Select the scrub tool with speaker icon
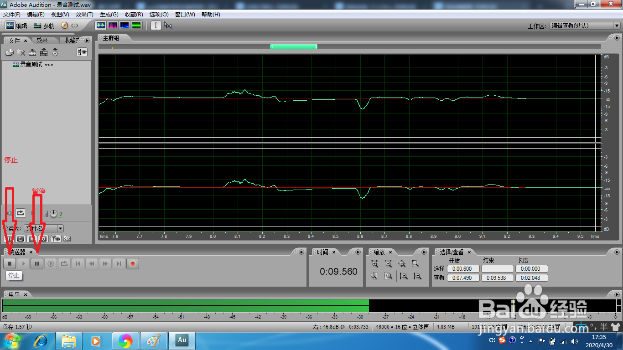The width and height of the screenshot is (623, 350). pos(168,26)
